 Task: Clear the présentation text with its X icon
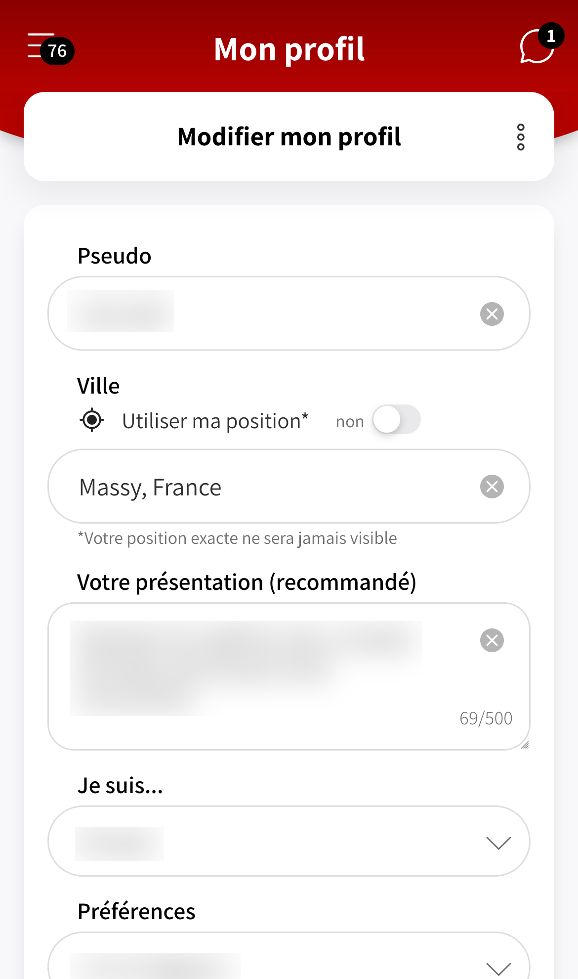[x=492, y=640]
